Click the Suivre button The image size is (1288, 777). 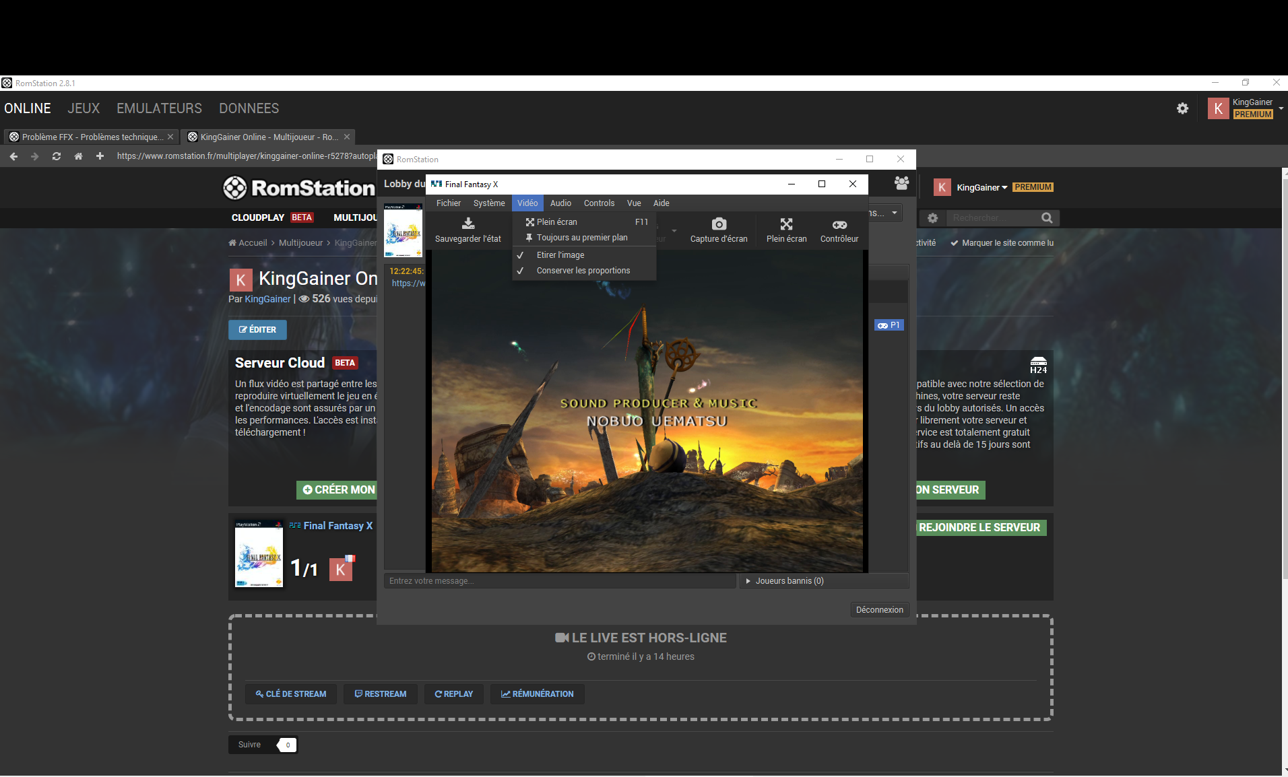click(x=249, y=745)
